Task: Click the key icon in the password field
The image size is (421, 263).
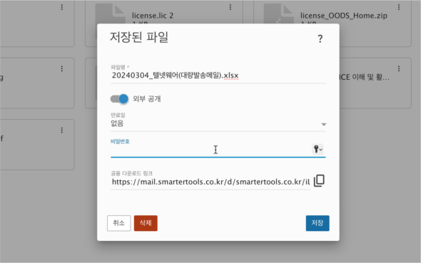Action: click(318, 149)
